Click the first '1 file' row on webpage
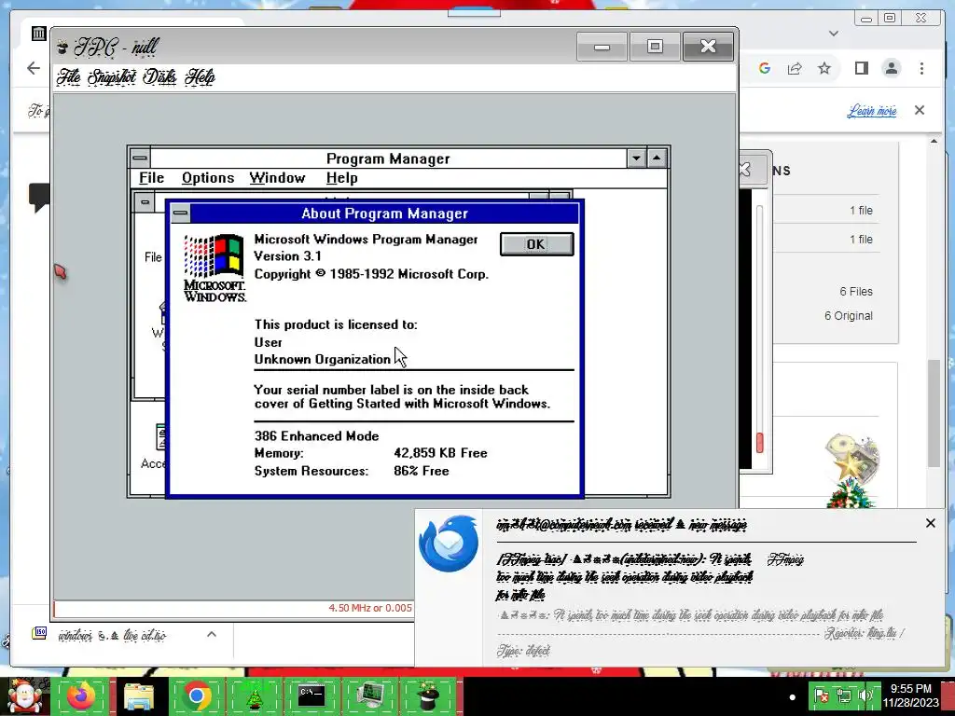Viewport: 955px width, 716px height. click(x=861, y=211)
